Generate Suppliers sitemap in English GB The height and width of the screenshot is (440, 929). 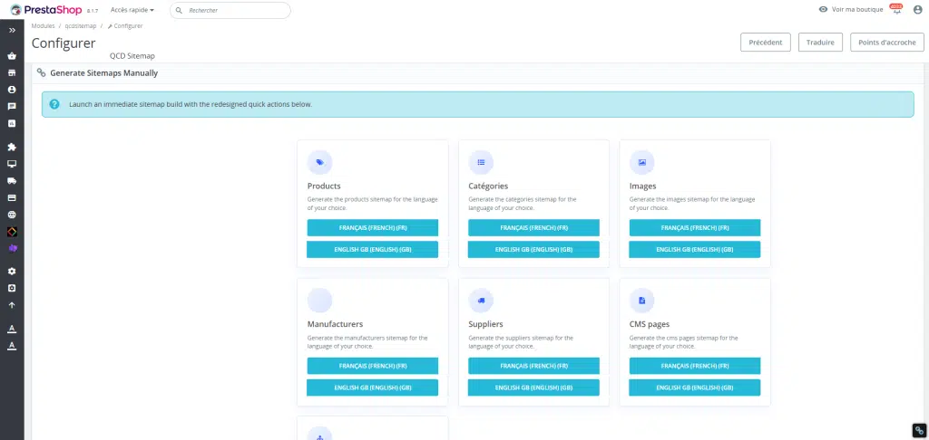[533, 388]
